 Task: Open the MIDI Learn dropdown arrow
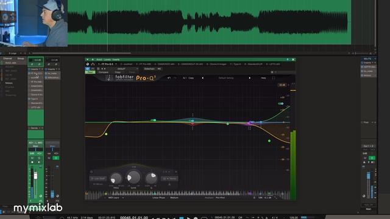click(x=123, y=198)
